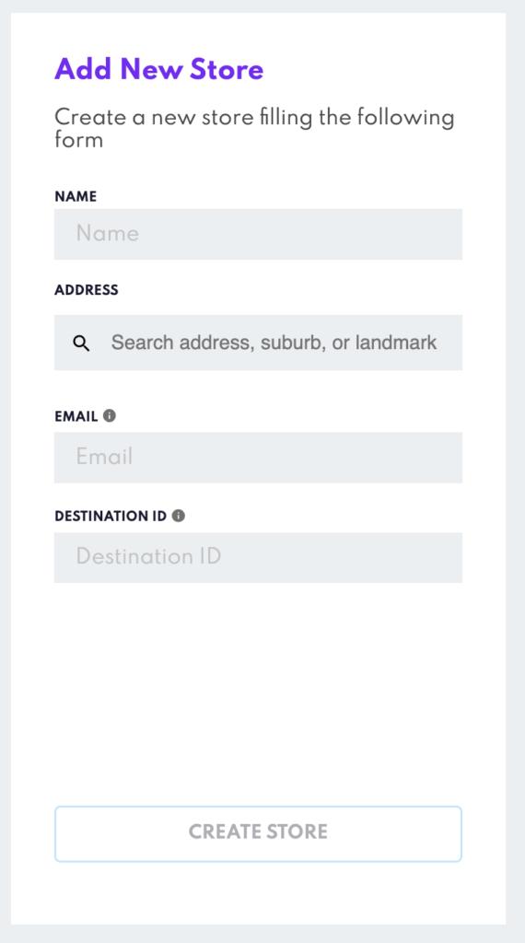Click the 'Destination ID' placeholder text
Viewport: 525px width, 943px height.
tap(148, 556)
